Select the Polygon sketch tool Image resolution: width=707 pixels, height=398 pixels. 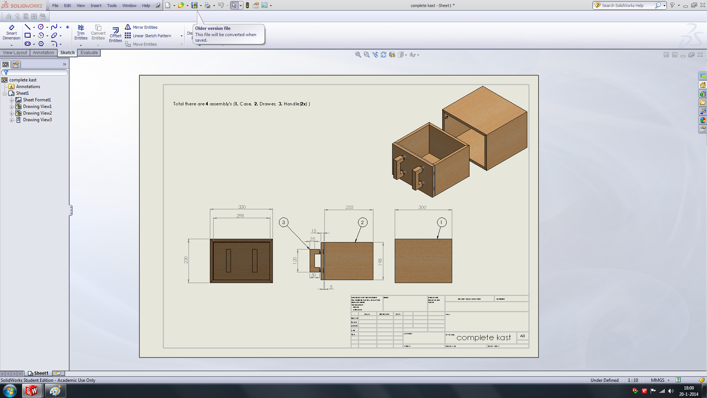(41, 44)
